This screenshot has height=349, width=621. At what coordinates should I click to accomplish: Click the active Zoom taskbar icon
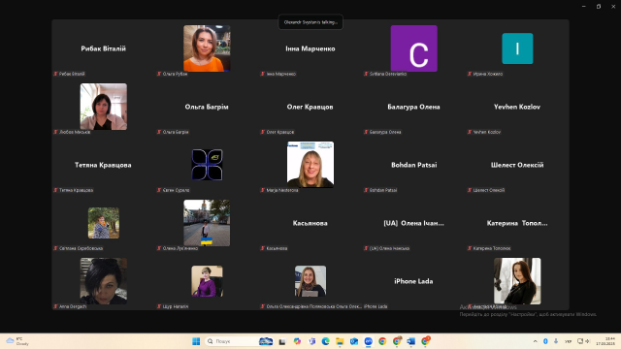click(x=369, y=341)
